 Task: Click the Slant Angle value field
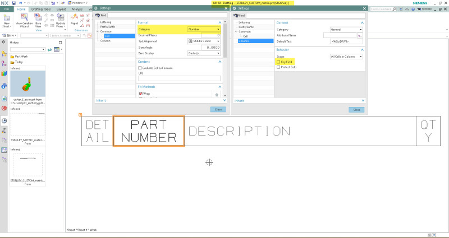pyautogui.click(x=210, y=48)
